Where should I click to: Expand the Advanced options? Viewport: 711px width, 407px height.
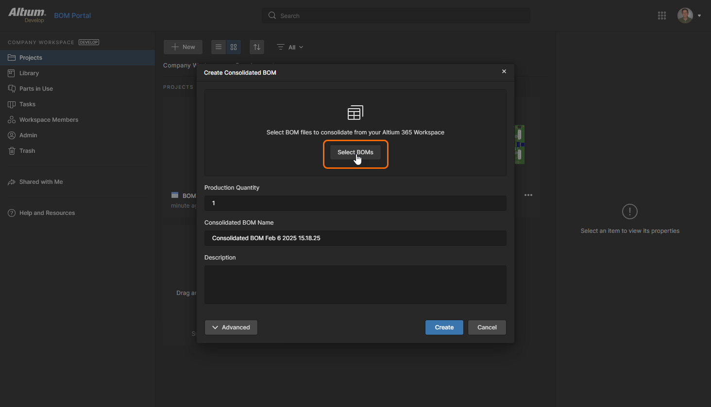pyautogui.click(x=231, y=327)
